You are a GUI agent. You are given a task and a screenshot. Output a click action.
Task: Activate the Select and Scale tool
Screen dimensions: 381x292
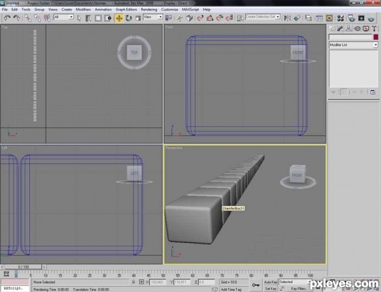pyautogui.click(x=138, y=18)
